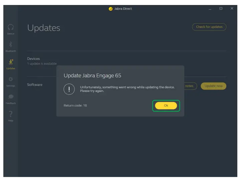Click the 'something went wrong' error message
Viewport: 240px width, 178px height.
click(x=127, y=89)
